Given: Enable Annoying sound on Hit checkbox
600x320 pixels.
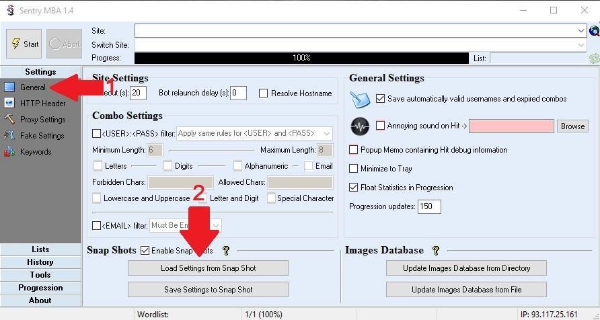Looking at the screenshot, I should click(x=380, y=126).
